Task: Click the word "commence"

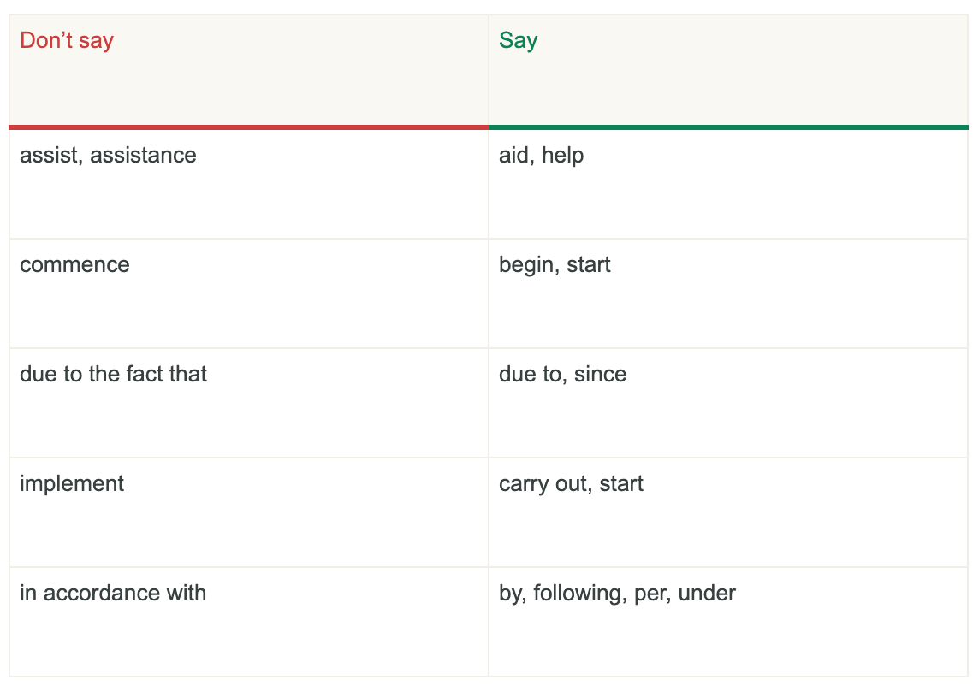Action: (x=74, y=264)
